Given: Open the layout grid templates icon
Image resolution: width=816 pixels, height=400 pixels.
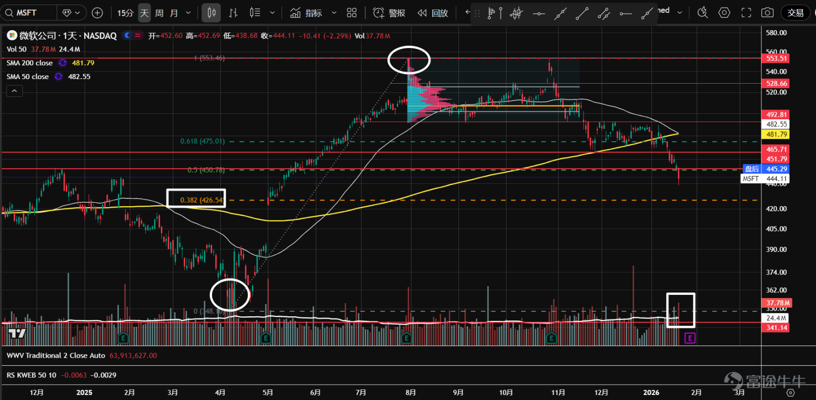Looking at the screenshot, I should click(x=352, y=13).
